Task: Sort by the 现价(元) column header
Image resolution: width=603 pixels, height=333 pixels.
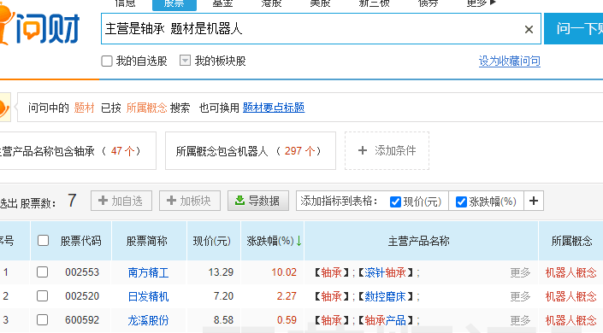Action: click(x=212, y=241)
